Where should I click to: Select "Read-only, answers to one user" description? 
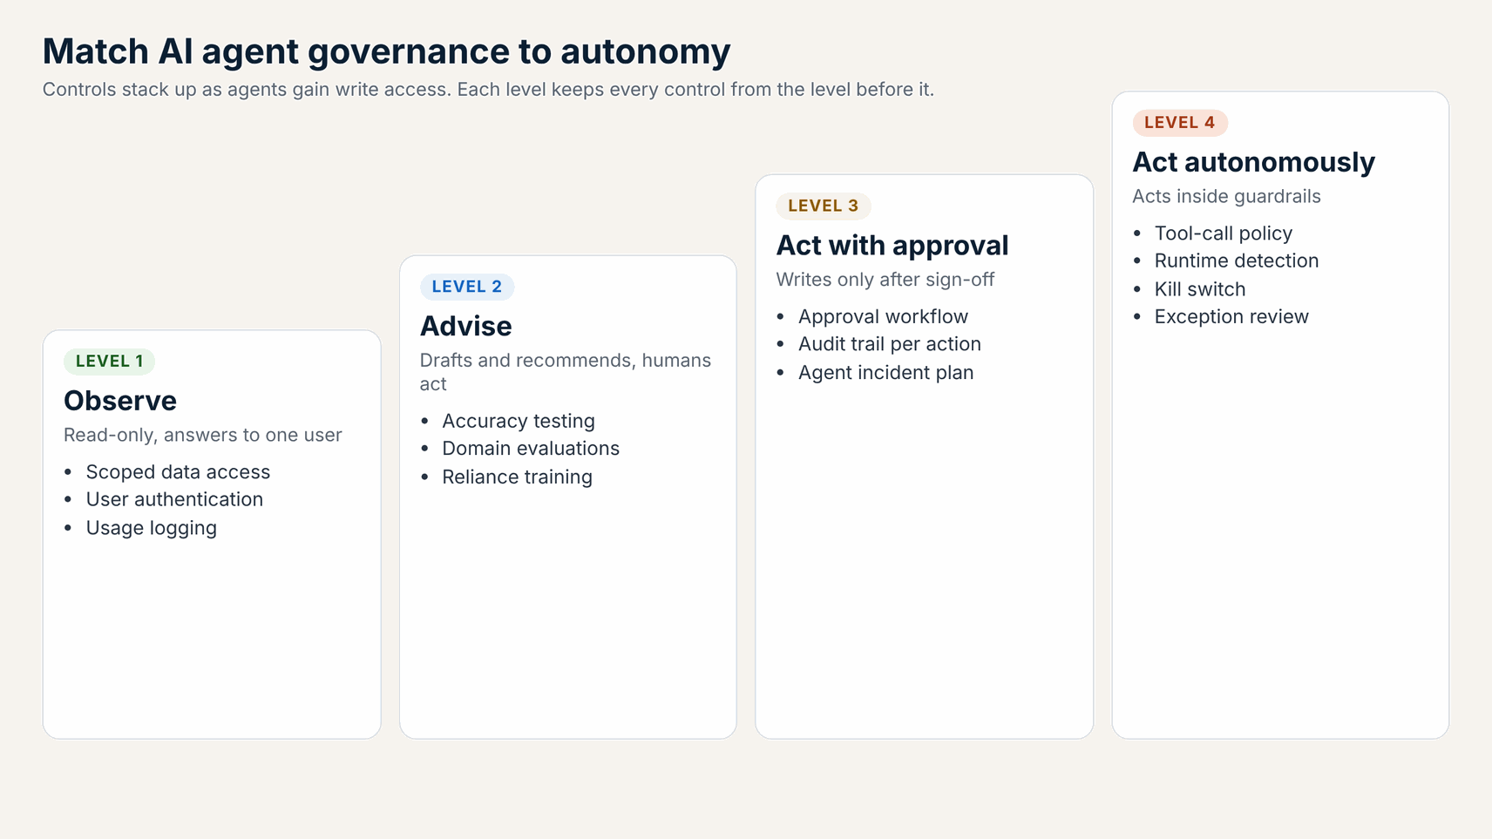[203, 435]
